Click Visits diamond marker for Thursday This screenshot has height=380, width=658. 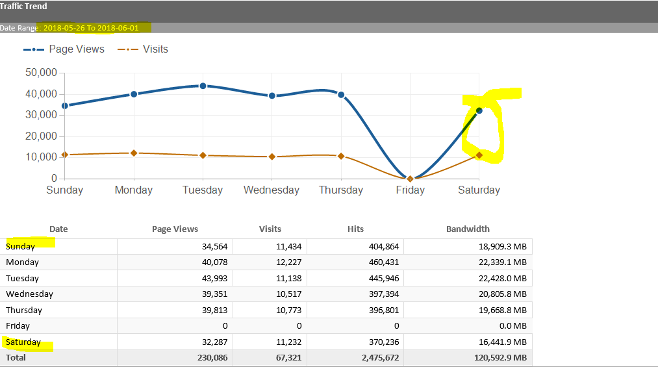pyautogui.click(x=341, y=156)
